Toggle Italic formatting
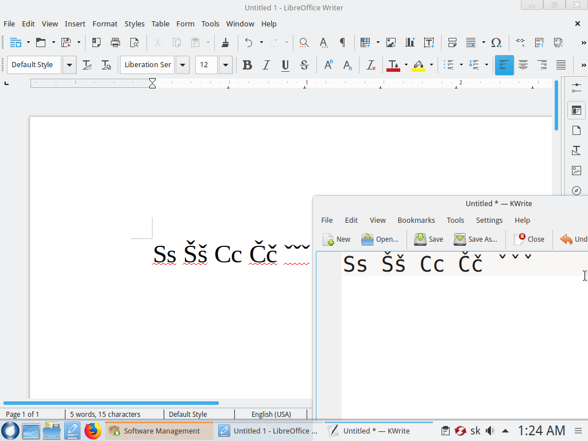Screen dimensions: 588x441 click(266, 65)
